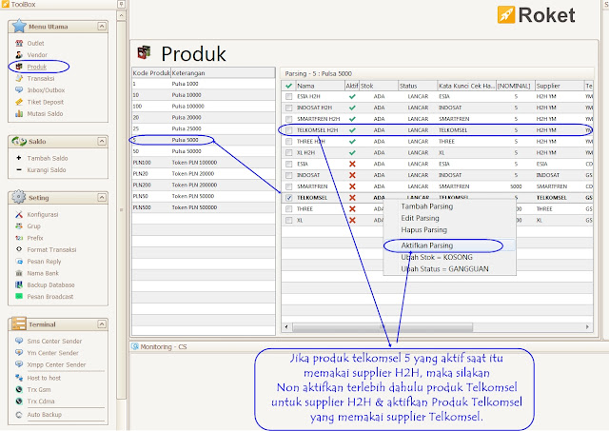
Task: Click the Xmpp Center Sender icon
Action: [x=19, y=364]
